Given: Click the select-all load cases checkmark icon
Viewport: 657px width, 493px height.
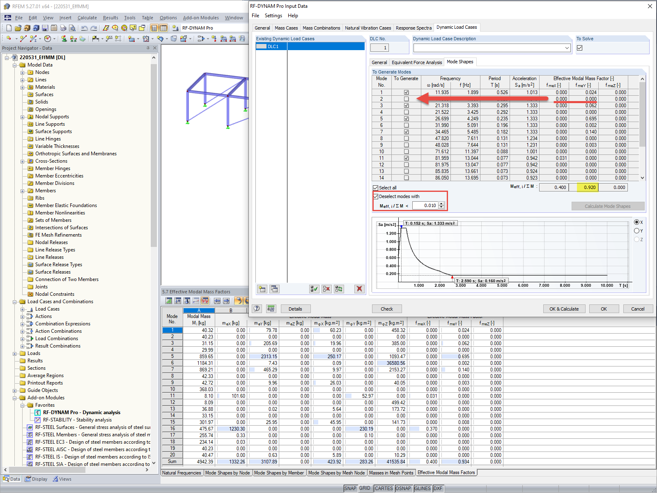Looking at the screenshot, I should (314, 289).
